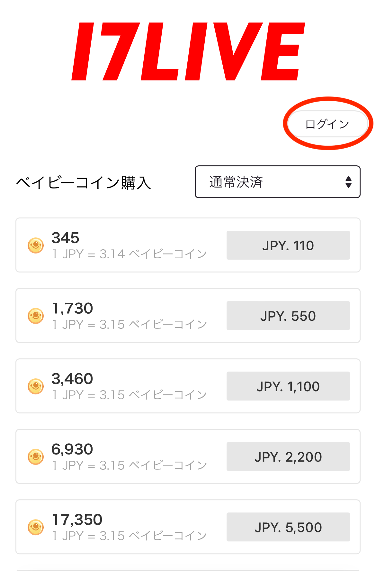Image resolution: width=376 pixels, height=571 pixels.
Task: Buy 345 coins with JPY. 110 button
Action: coord(288,245)
